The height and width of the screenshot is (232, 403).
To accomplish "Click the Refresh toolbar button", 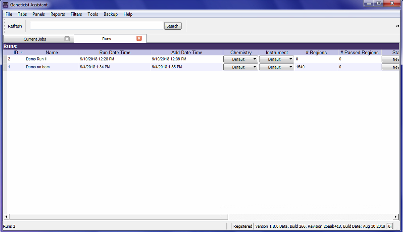I will [x=15, y=26].
